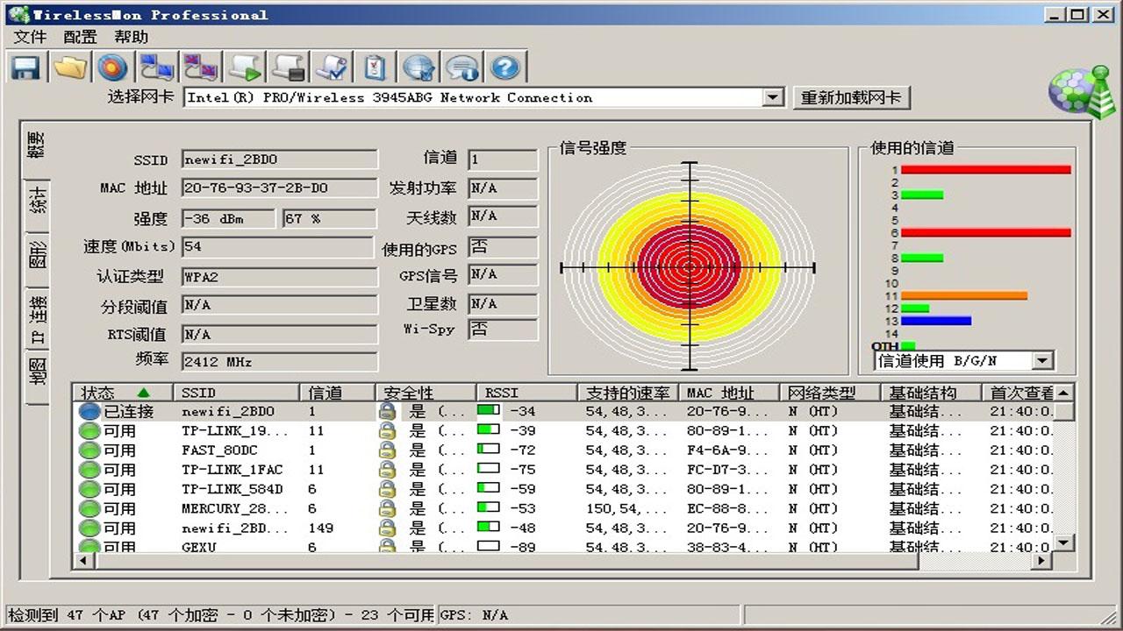
Task: Click the list's vertical scrollbar up arrow
Action: (x=1063, y=393)
